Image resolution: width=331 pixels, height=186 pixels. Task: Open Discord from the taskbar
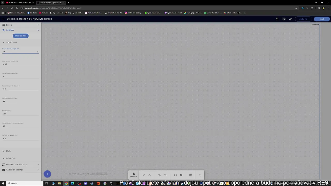click(x=85, y=183)
